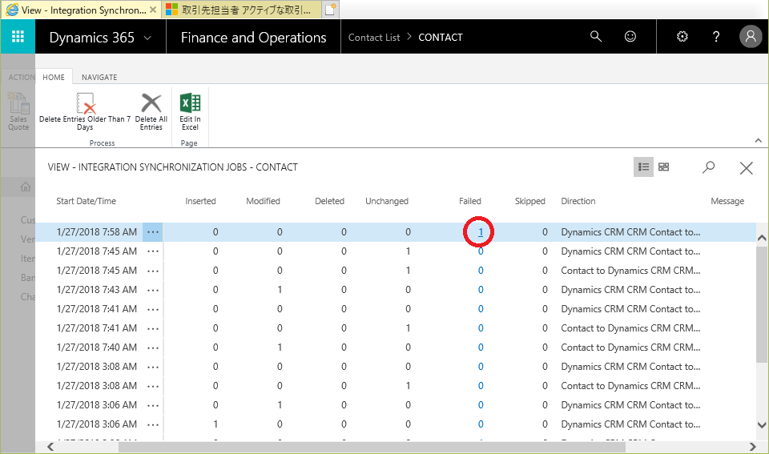
Task: Open help question mark icon
Action: (716, 36)
